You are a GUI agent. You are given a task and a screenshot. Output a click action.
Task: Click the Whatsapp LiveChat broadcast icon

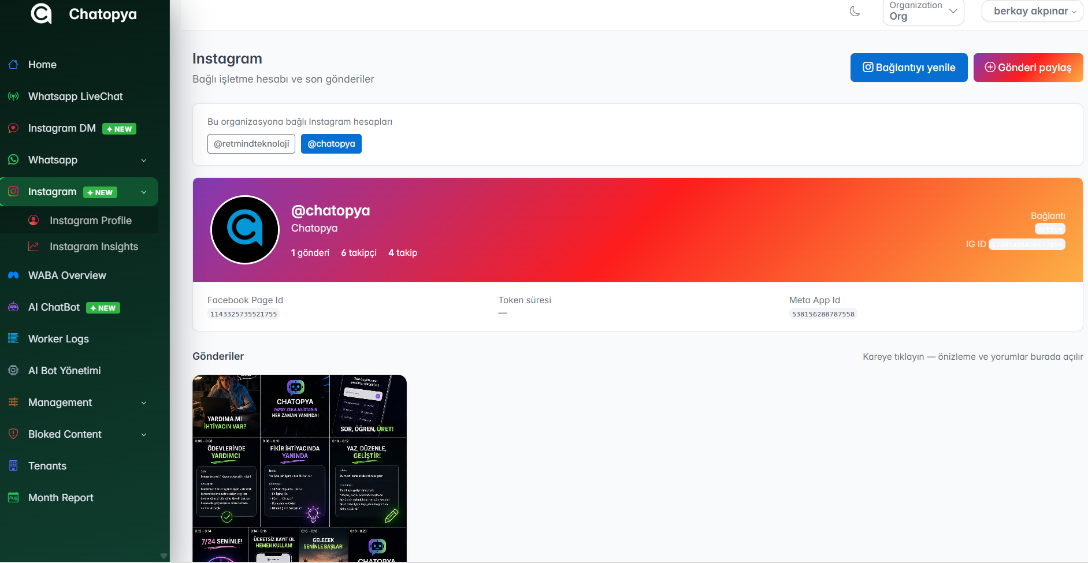point(13,96)
